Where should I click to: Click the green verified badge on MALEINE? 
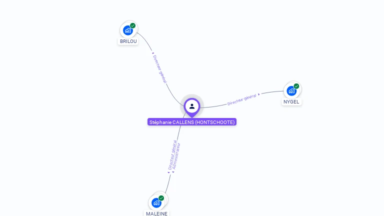(x=161, y=198)
